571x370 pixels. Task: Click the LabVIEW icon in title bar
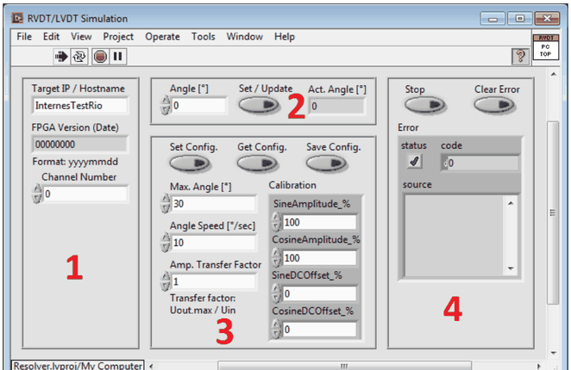point(17,18)
